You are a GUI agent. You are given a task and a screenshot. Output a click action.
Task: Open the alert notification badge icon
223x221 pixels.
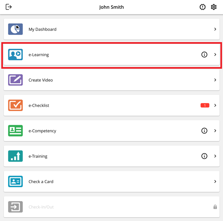203,7
